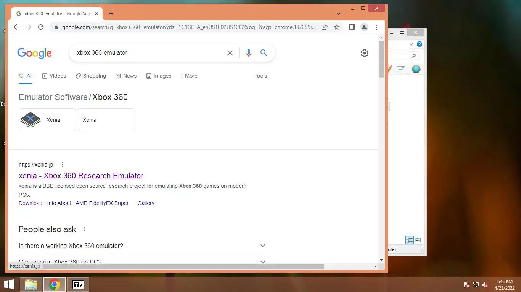
Task: Click the muted volume tray icon
Action: 485,285
